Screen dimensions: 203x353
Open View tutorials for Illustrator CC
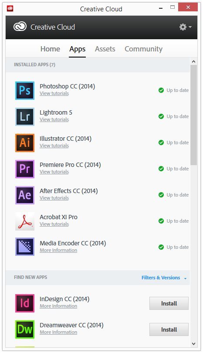[x=54, y=146]
